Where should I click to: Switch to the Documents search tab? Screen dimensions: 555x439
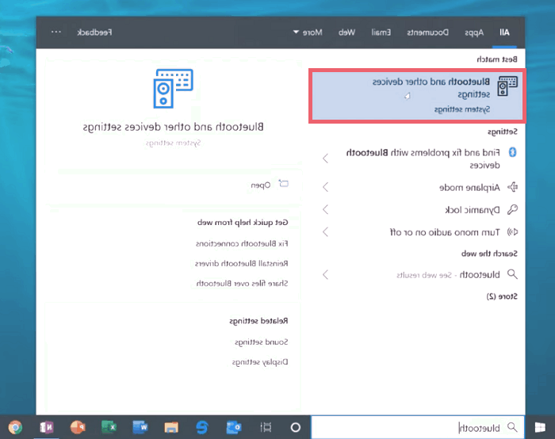click(428, 32)
